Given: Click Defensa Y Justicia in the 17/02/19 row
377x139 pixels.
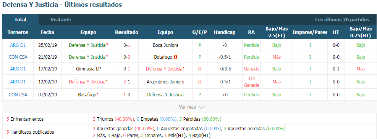Looking at the screenshot, I should tap(165, 69).
